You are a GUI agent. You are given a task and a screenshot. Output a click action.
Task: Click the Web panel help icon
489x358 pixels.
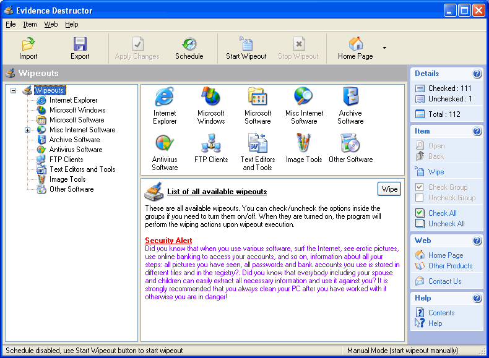(477, 241)
